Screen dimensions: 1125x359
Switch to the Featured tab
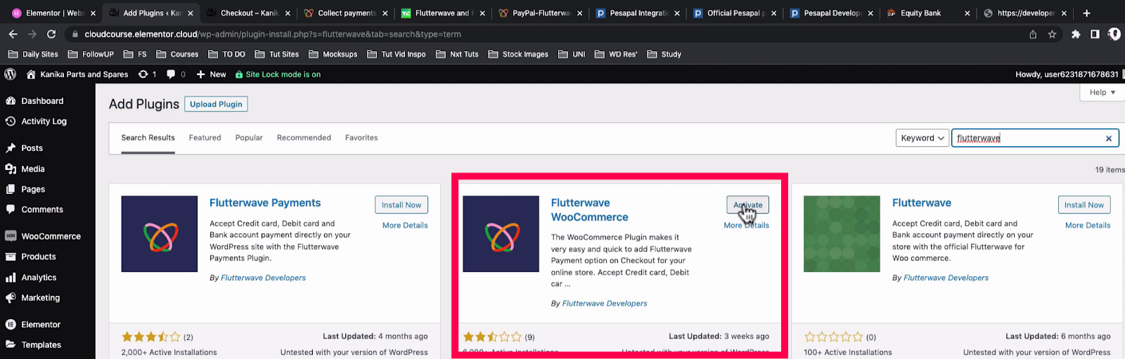pos(205,138)
